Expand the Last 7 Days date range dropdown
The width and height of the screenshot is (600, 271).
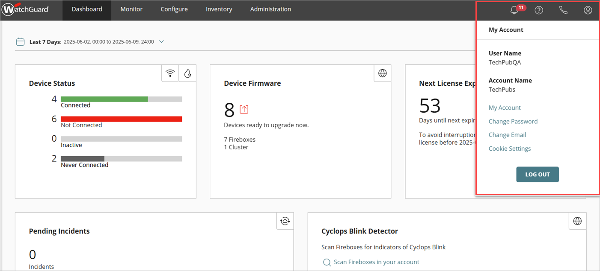(x=161, y=42)
